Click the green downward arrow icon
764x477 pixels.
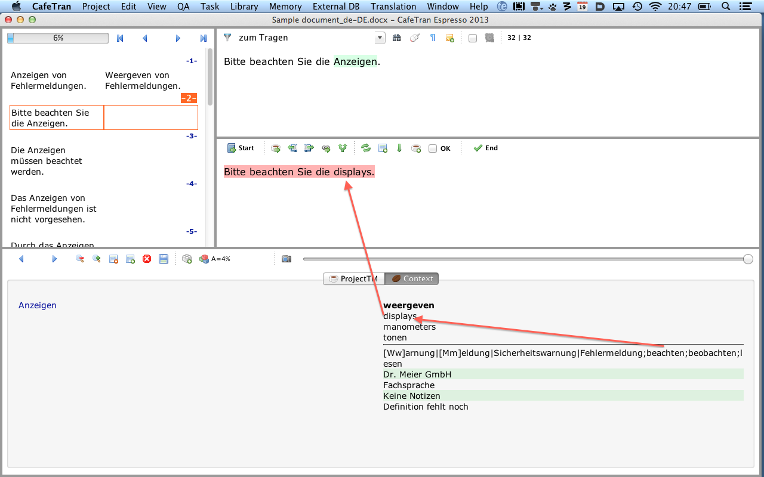[x=399, y=148]
